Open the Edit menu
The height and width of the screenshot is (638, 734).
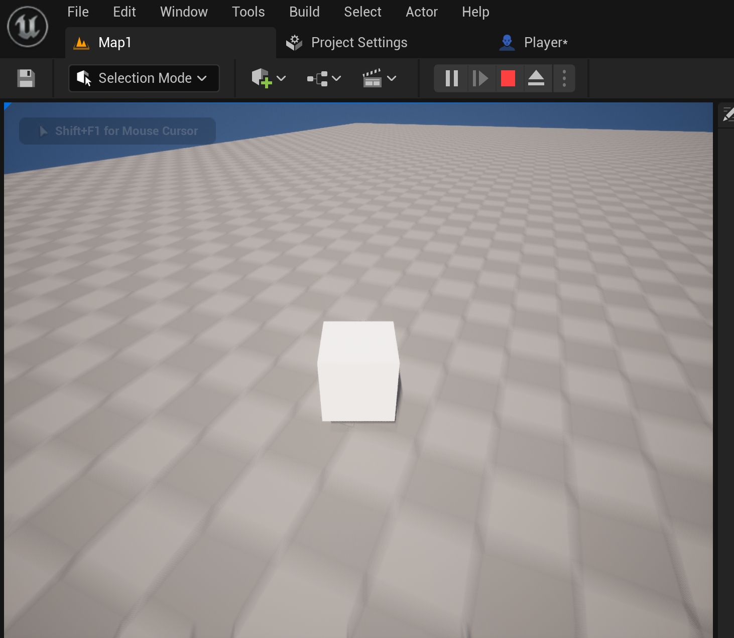pyautogui.click(x=125, y=12)
